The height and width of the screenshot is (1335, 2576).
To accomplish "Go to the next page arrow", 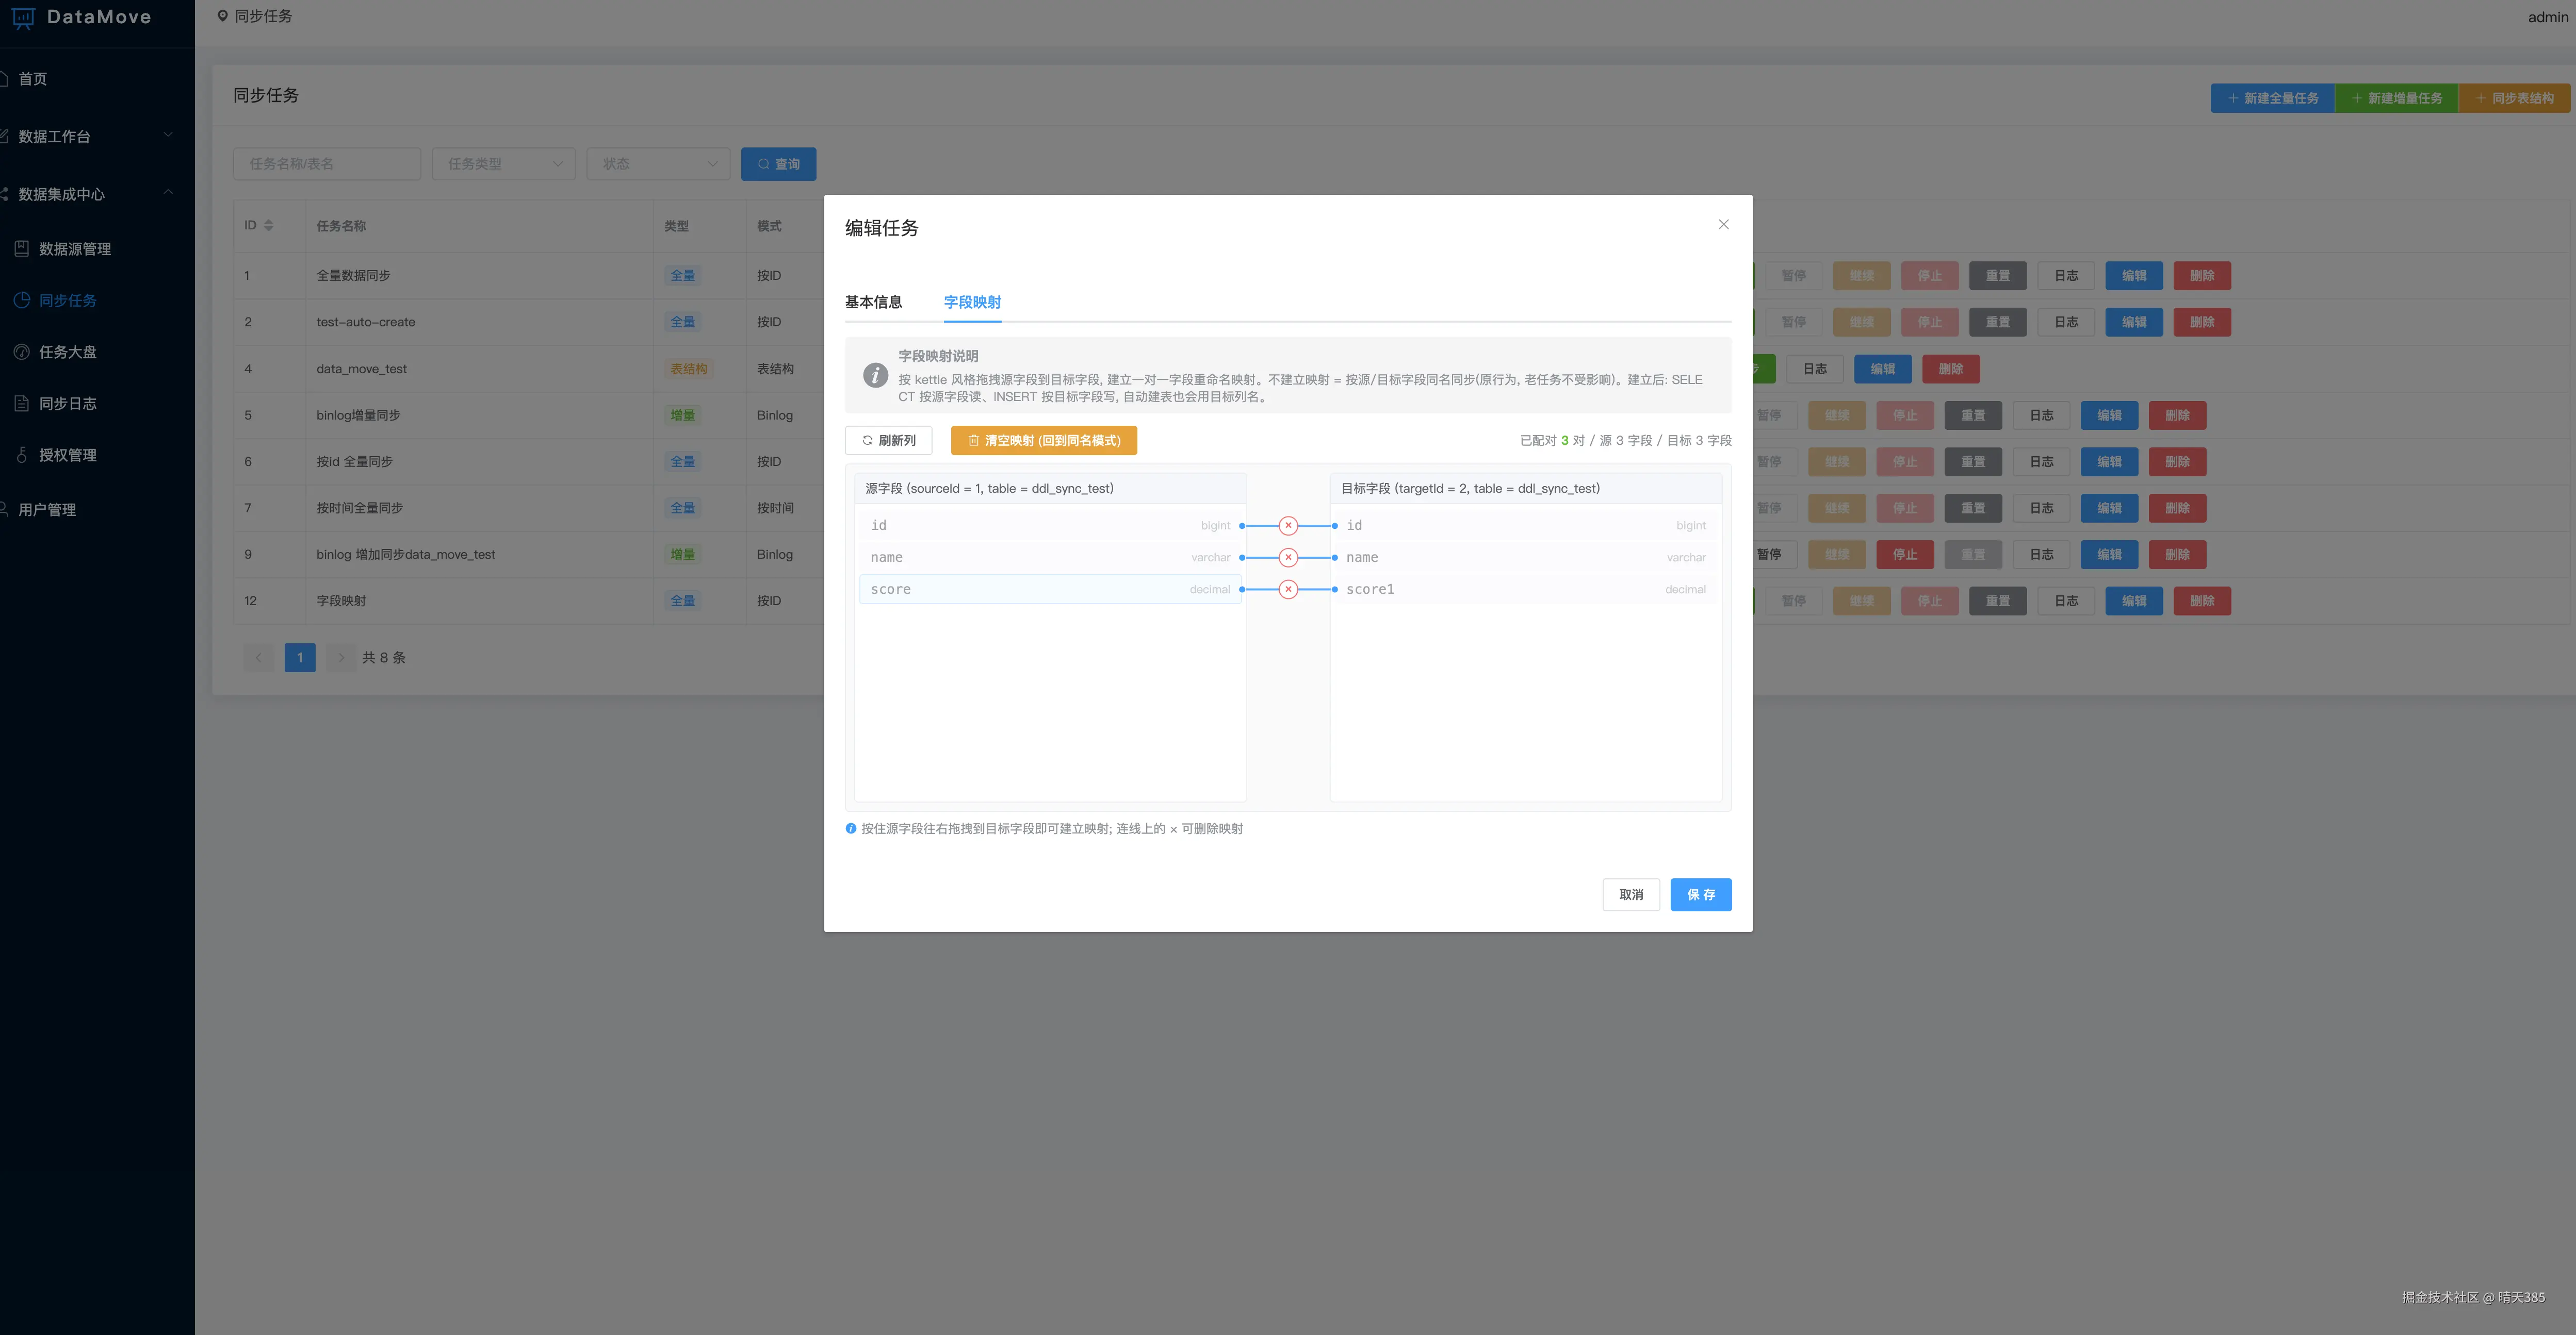I will (341, 658).
